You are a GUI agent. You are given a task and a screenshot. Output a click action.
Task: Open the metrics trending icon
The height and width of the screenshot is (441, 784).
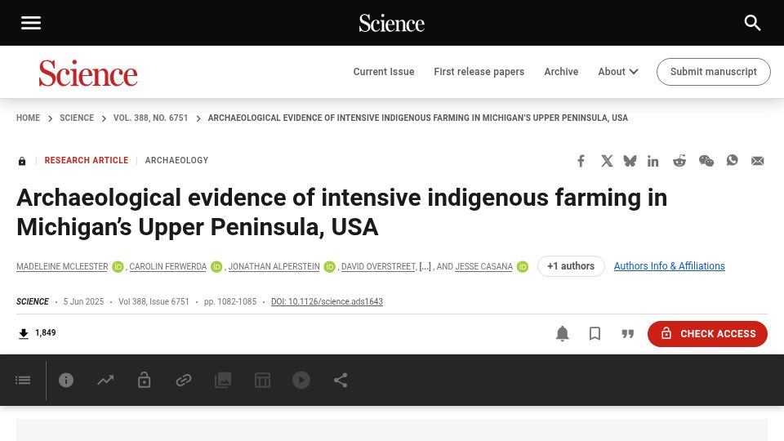105,381
